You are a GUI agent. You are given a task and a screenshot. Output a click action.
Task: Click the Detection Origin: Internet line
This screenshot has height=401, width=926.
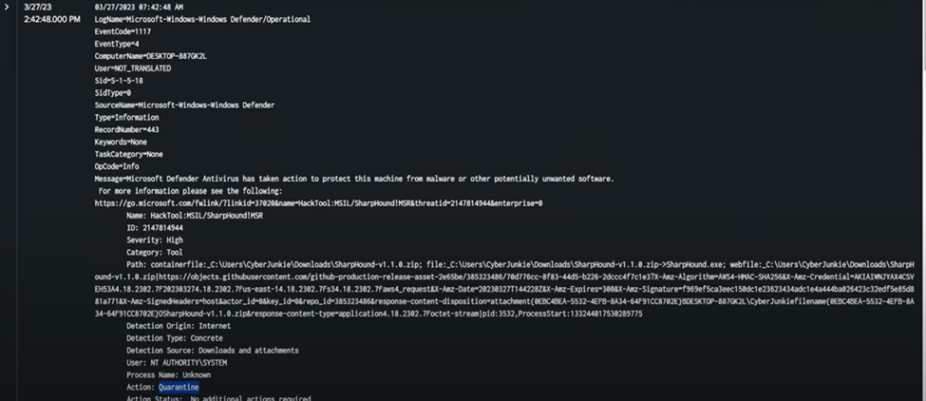[178, 325]
